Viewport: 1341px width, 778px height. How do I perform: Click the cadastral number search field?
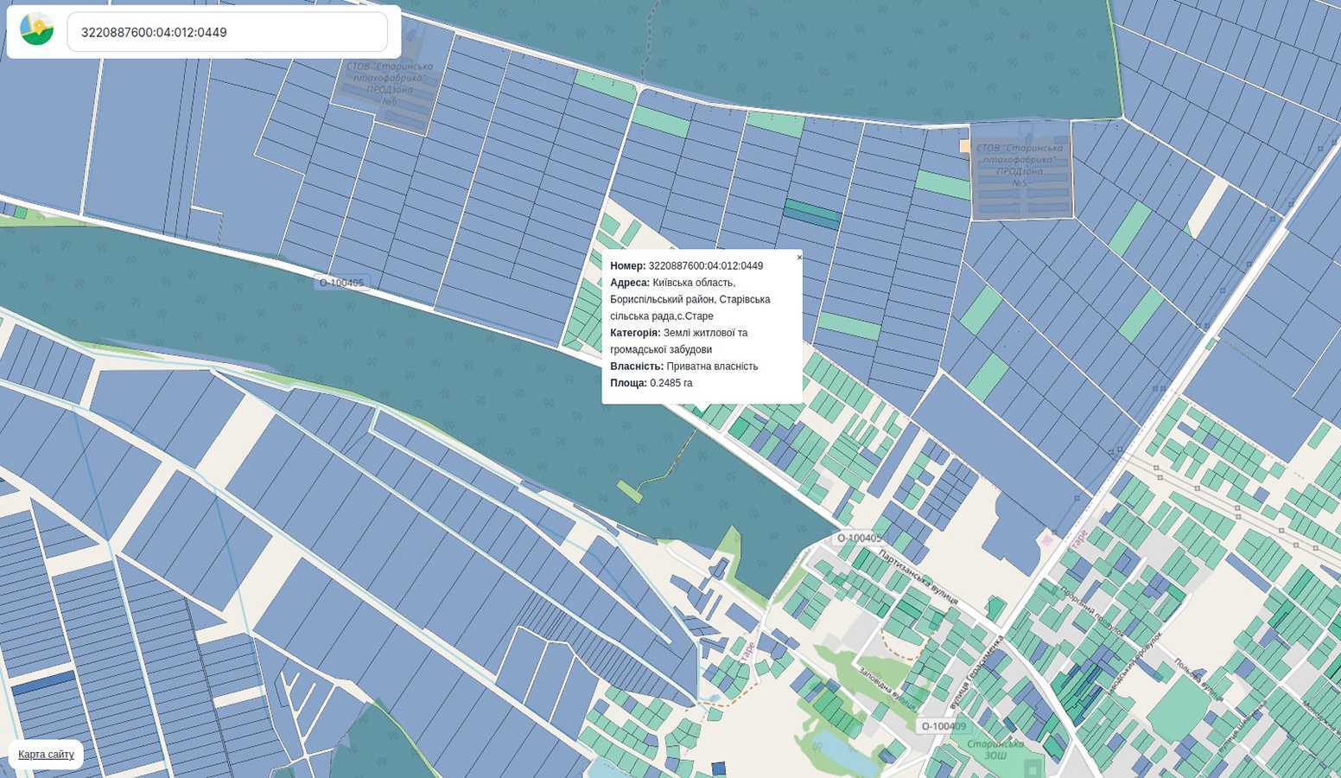pyautogui.click(x=227, y=32)
